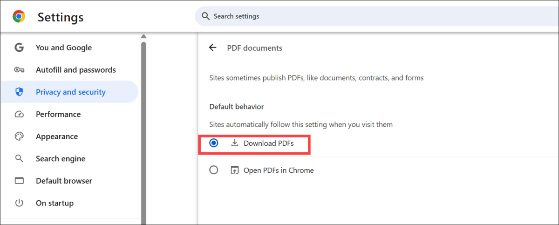559x225 pixels.
Task: Click the Open PDFs in Chrome label text
Action: click(x=279, y=170)
